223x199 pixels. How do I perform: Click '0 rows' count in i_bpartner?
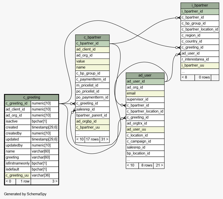tap(203, 77)
